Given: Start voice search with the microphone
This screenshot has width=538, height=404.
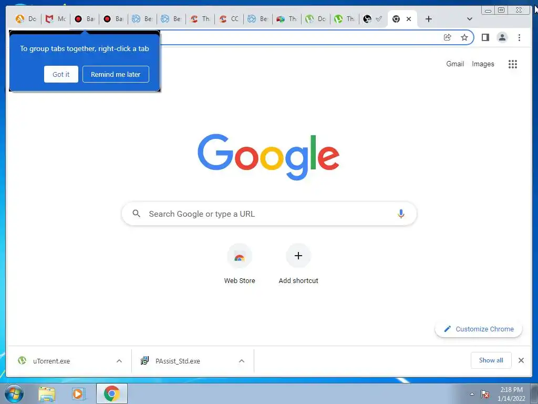Looking at the screenshot, I should coord(401,214).
